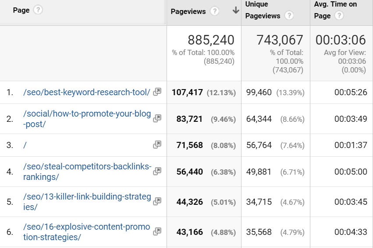Open Avg. Time on Page help icon
373x248 pixels.
pos(339,16)
